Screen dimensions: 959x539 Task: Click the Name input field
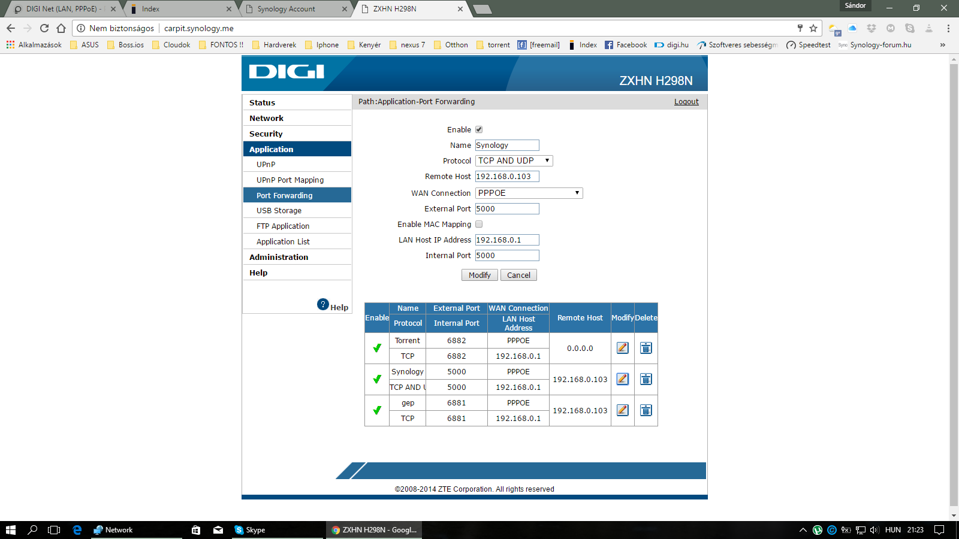pyautogui.click(x=507, y=145)
